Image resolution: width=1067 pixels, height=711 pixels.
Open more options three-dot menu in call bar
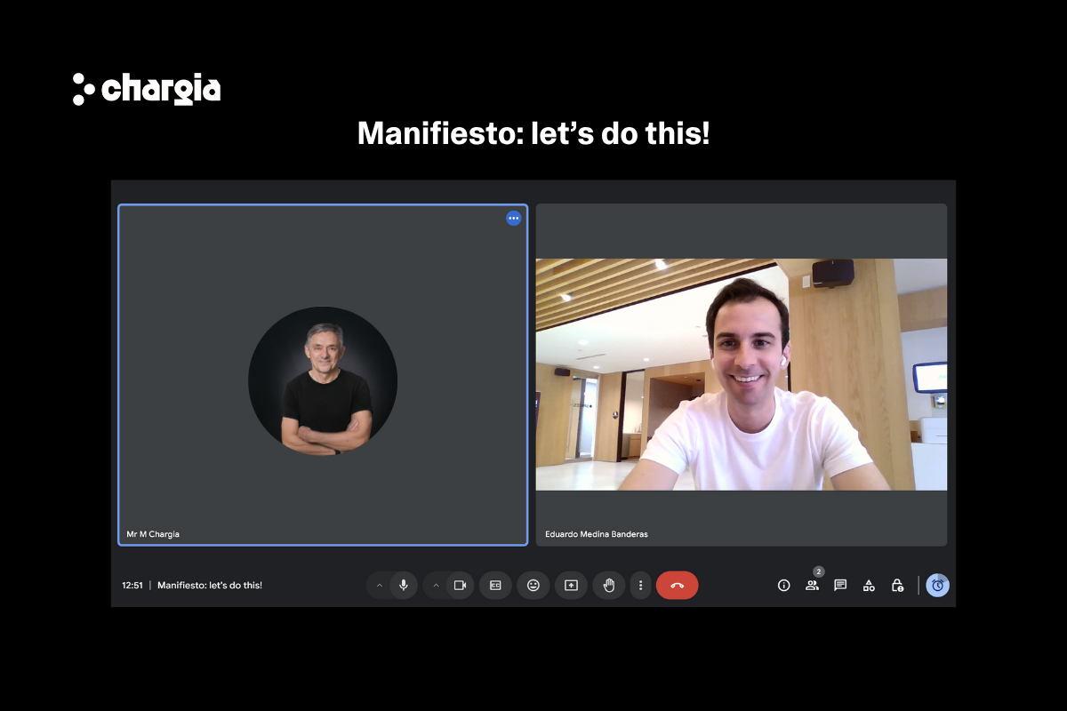point(640,585)
